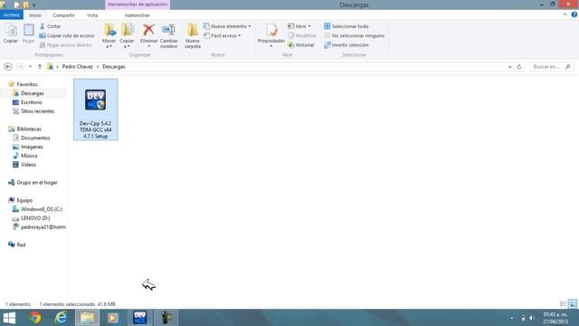The width and height of the screenshot is (579, 326).
Task: Select Equipo in navigation pane
Action: tap(24, 200)
